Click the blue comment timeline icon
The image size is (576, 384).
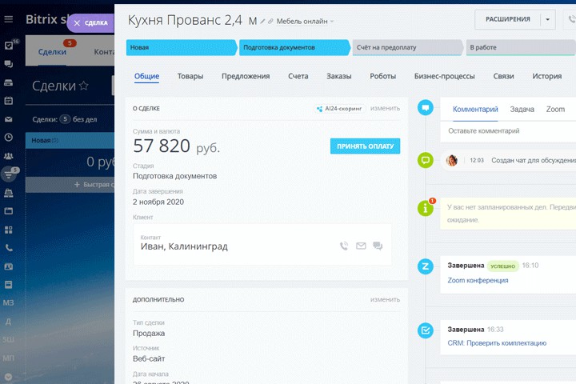(x=426, y=108)
